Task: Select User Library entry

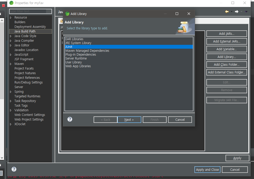Action: pos(129,62)
